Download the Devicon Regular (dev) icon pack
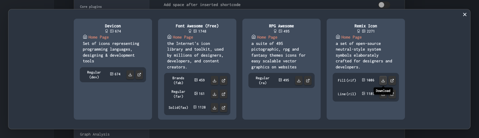Screen dimensions: 479x138 point(130,75)
